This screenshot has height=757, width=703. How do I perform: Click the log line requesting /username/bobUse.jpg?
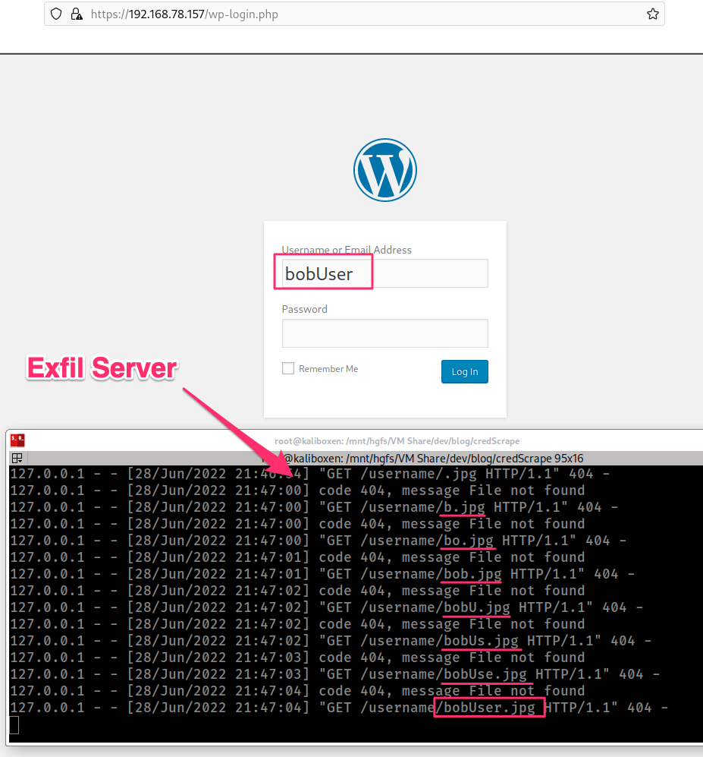point(334,674)
